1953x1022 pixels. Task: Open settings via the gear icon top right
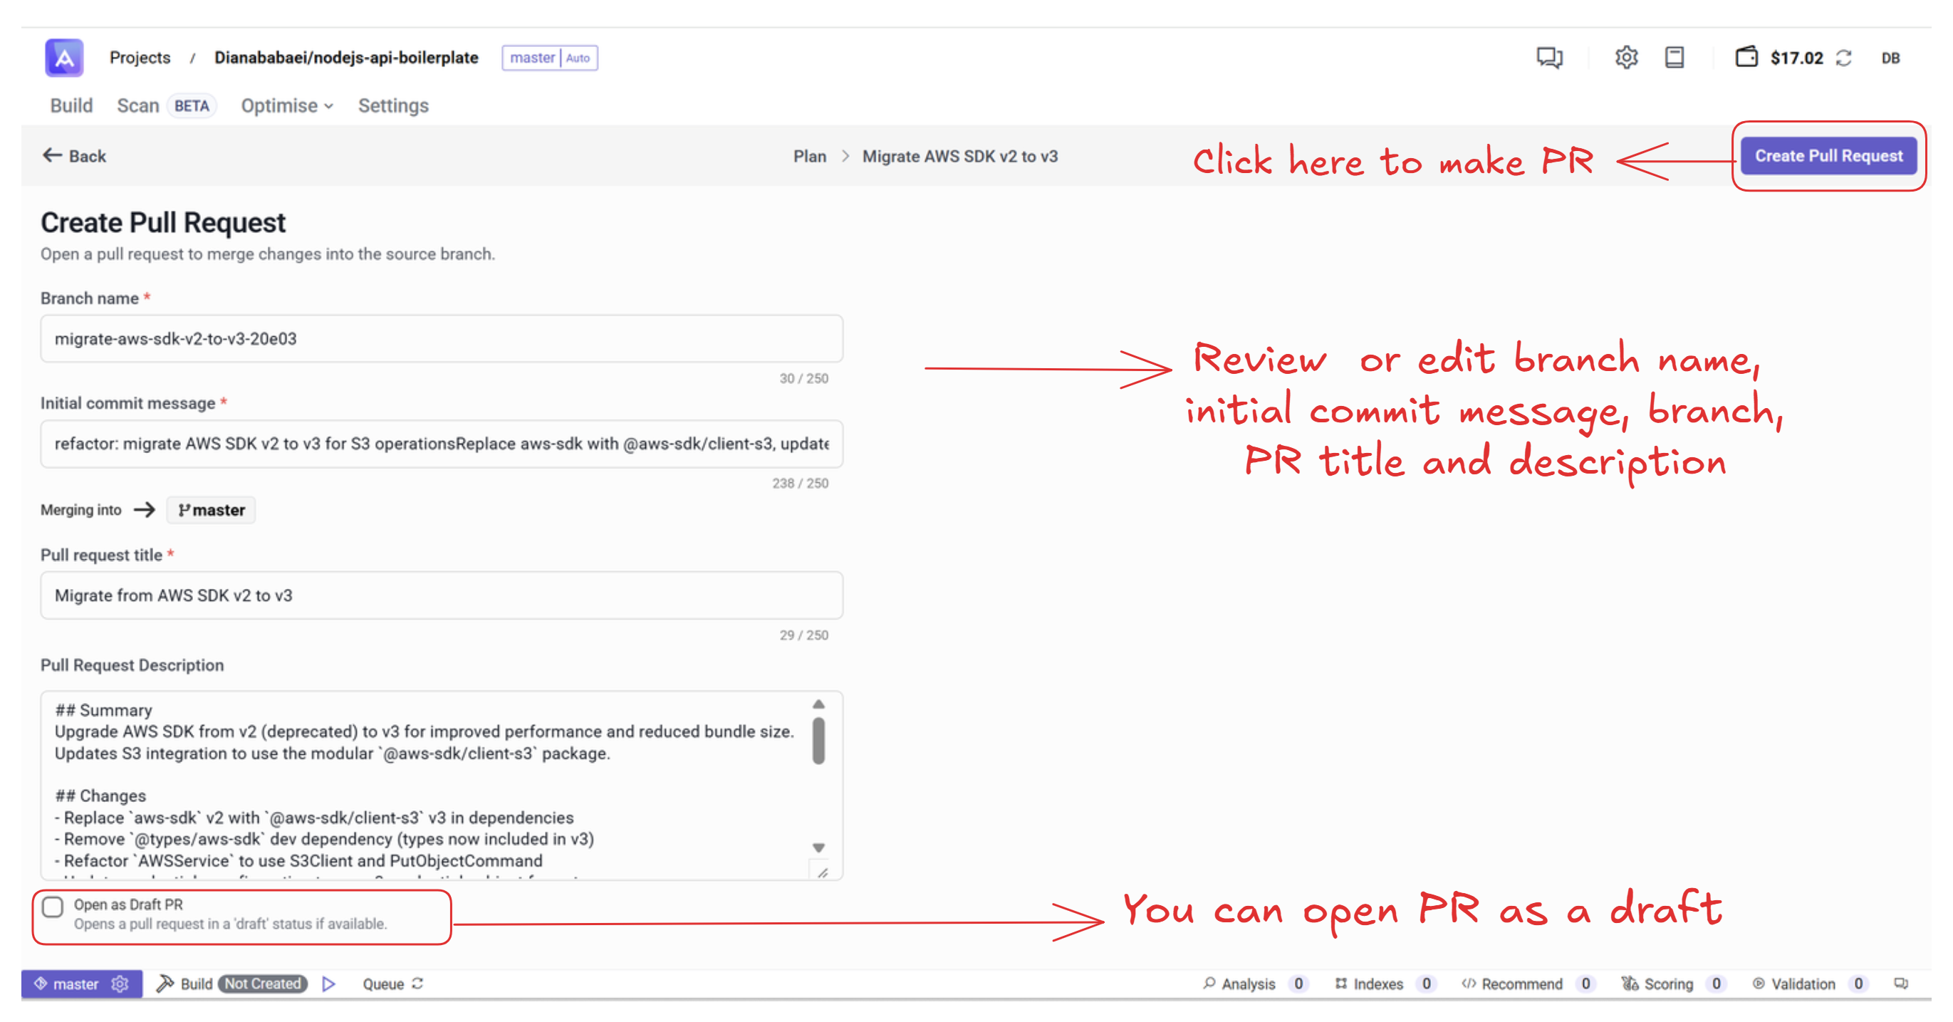click(x=1627, y=57)
